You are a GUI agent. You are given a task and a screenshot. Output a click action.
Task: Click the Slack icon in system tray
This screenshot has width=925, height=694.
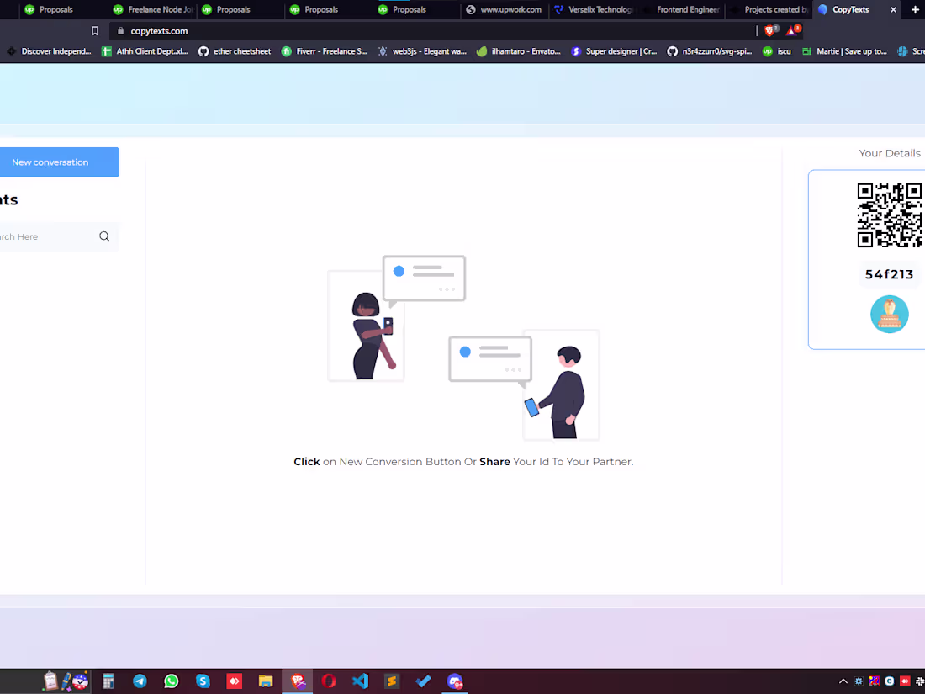tap(920, 681)
